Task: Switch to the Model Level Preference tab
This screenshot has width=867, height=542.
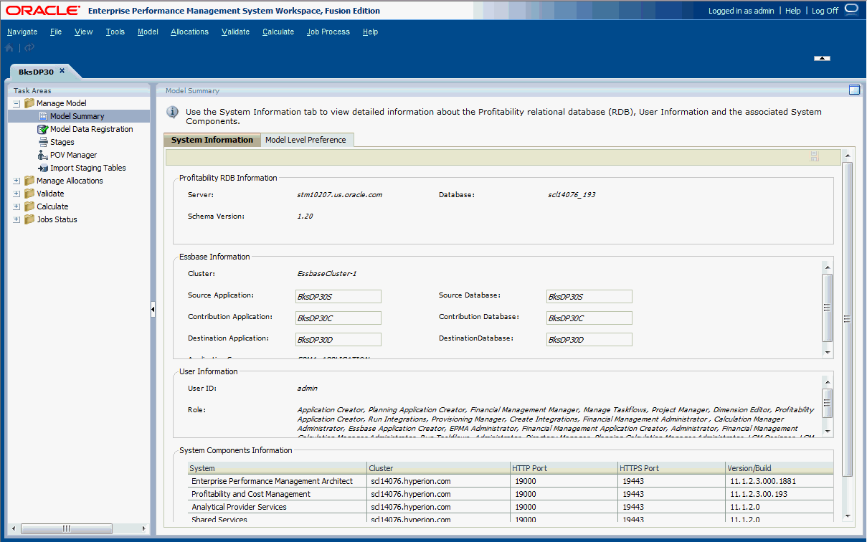Action: click(x=305, y=140)
